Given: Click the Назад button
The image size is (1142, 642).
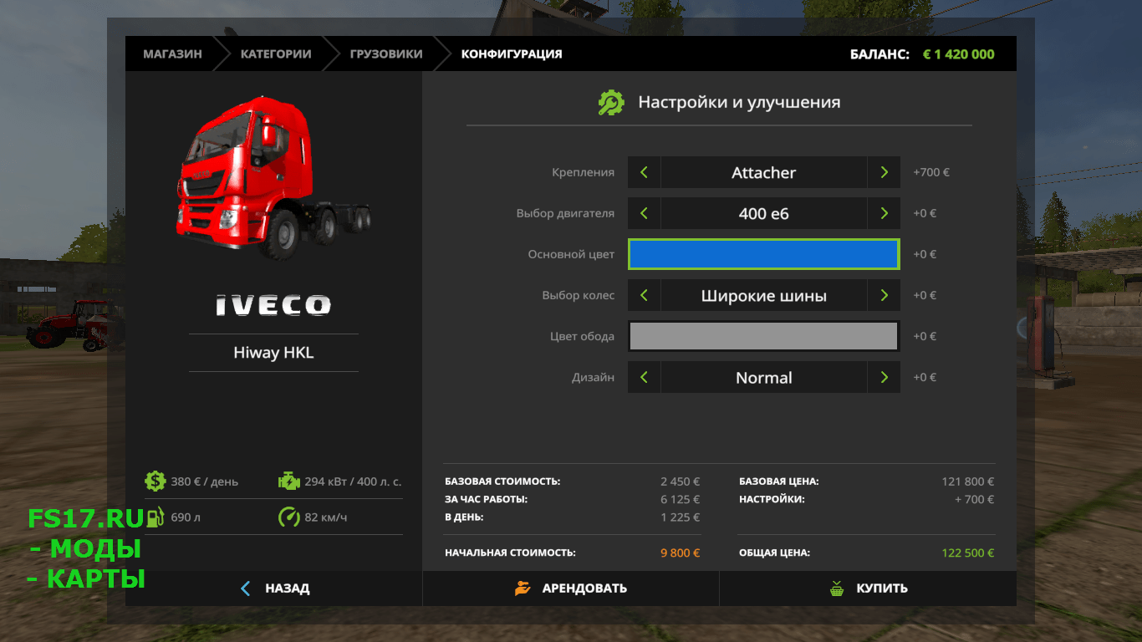Looking at the screenshot, I should pos(273,588).
